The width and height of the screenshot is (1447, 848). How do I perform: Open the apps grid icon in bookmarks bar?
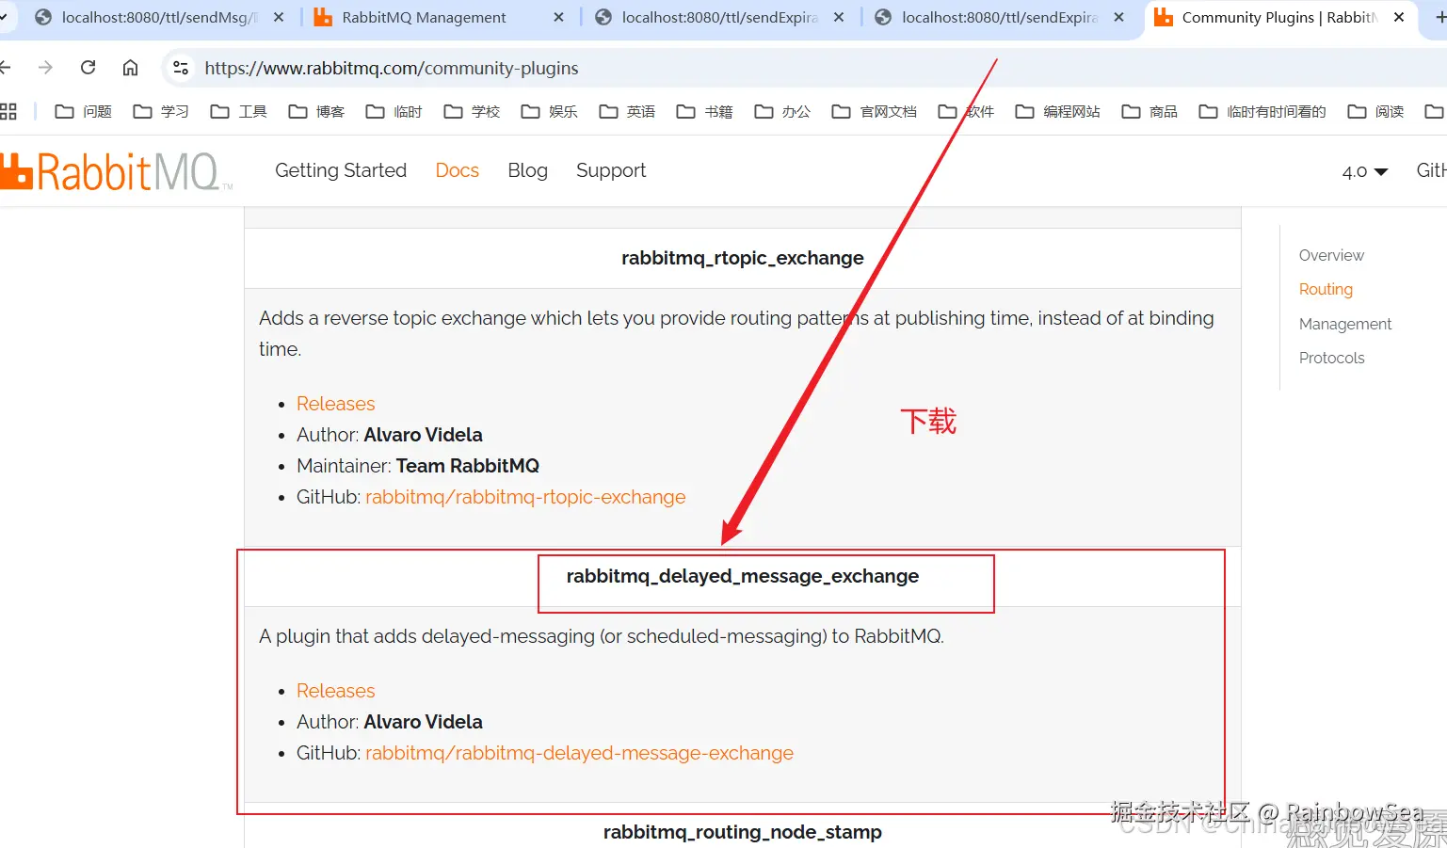point(8,111)
